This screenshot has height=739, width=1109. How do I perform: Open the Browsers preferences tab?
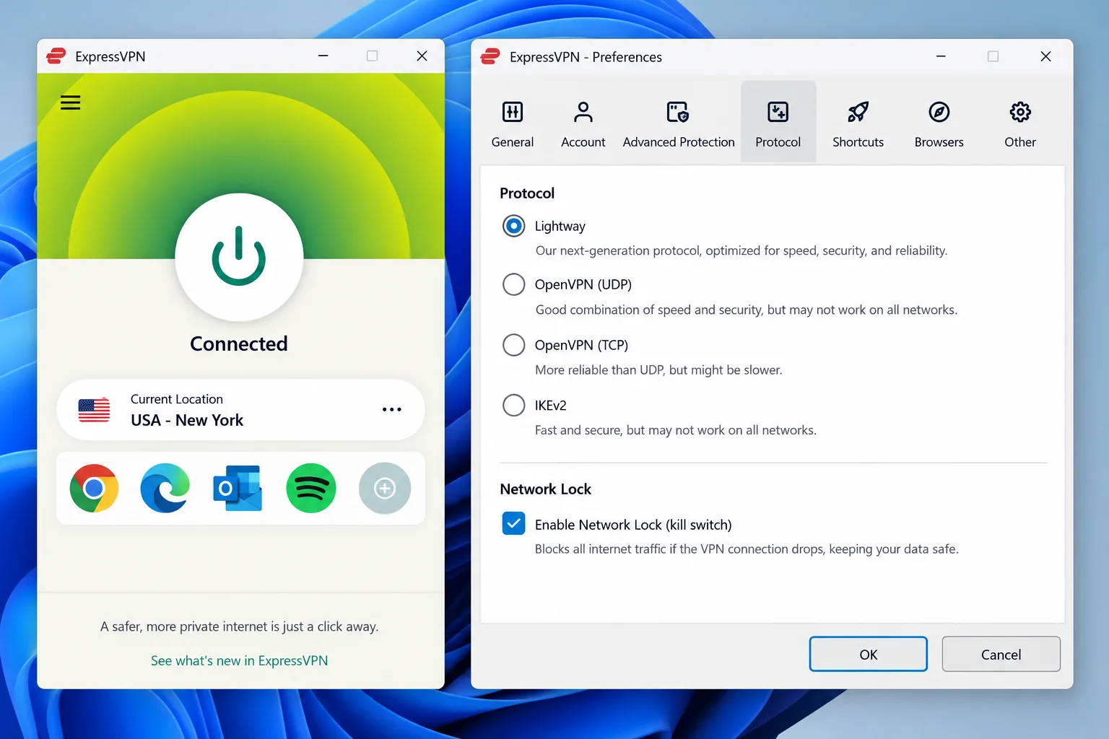(939, 124)
